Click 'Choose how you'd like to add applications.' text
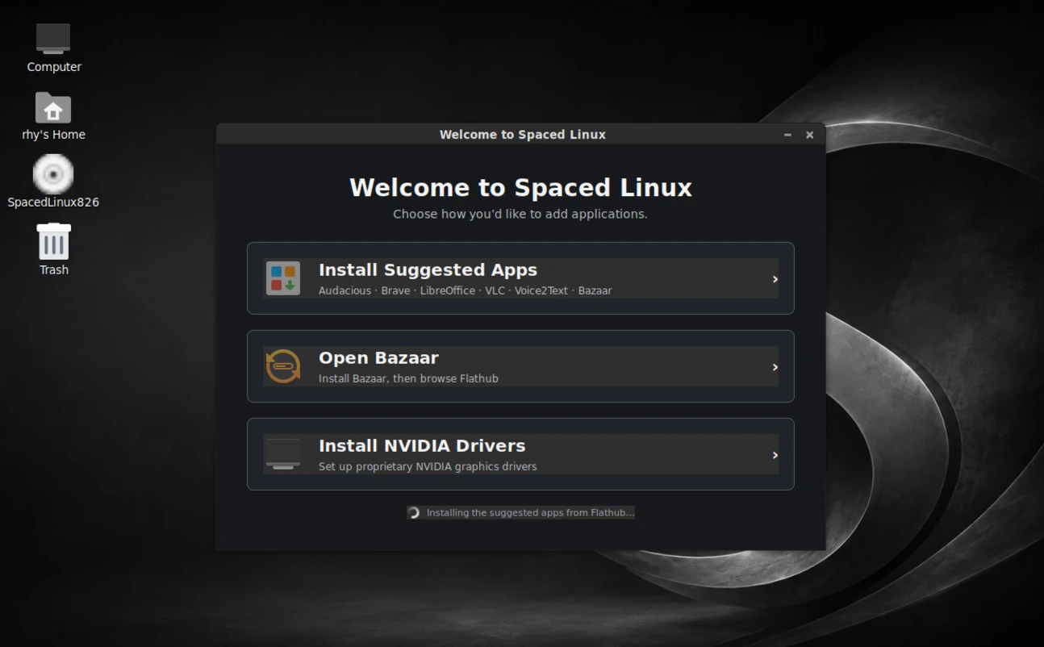 tap(520, 214)
